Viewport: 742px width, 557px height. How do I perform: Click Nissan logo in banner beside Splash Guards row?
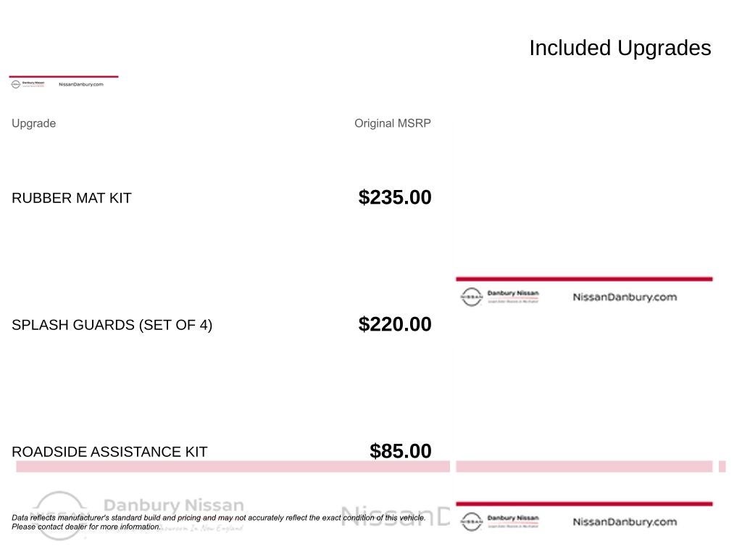(472, 297)
